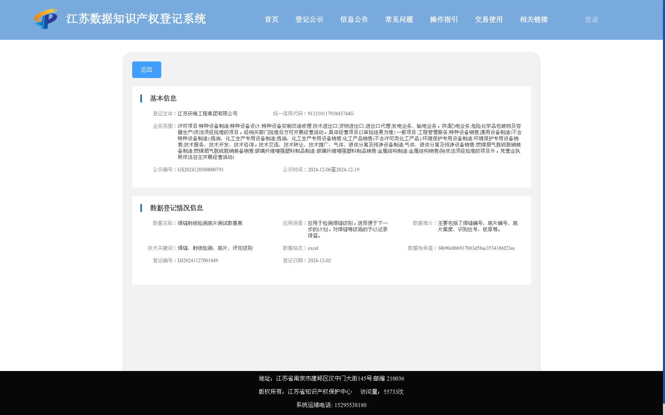Image resolution: width=665 pixels, height=415 pixels.
Task: Click the 业务范围 description paragraph
Action: pyautogui.click(x=350, y=142)
